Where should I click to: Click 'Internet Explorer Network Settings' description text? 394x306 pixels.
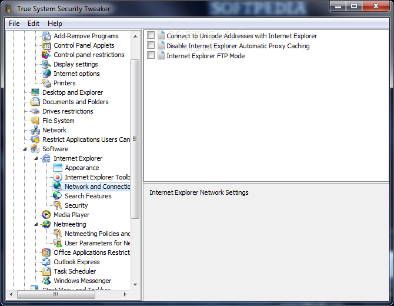coord(199,192)
